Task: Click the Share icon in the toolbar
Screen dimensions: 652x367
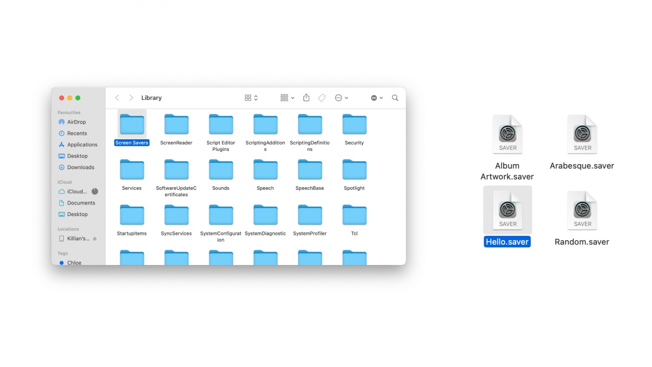Action: tap(306, 97)
